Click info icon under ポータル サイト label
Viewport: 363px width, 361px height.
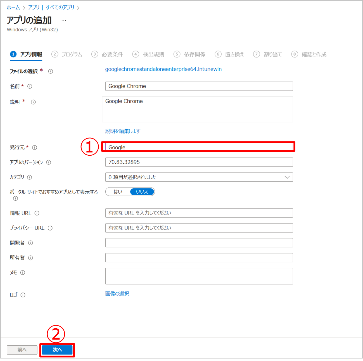coord(16,198)
